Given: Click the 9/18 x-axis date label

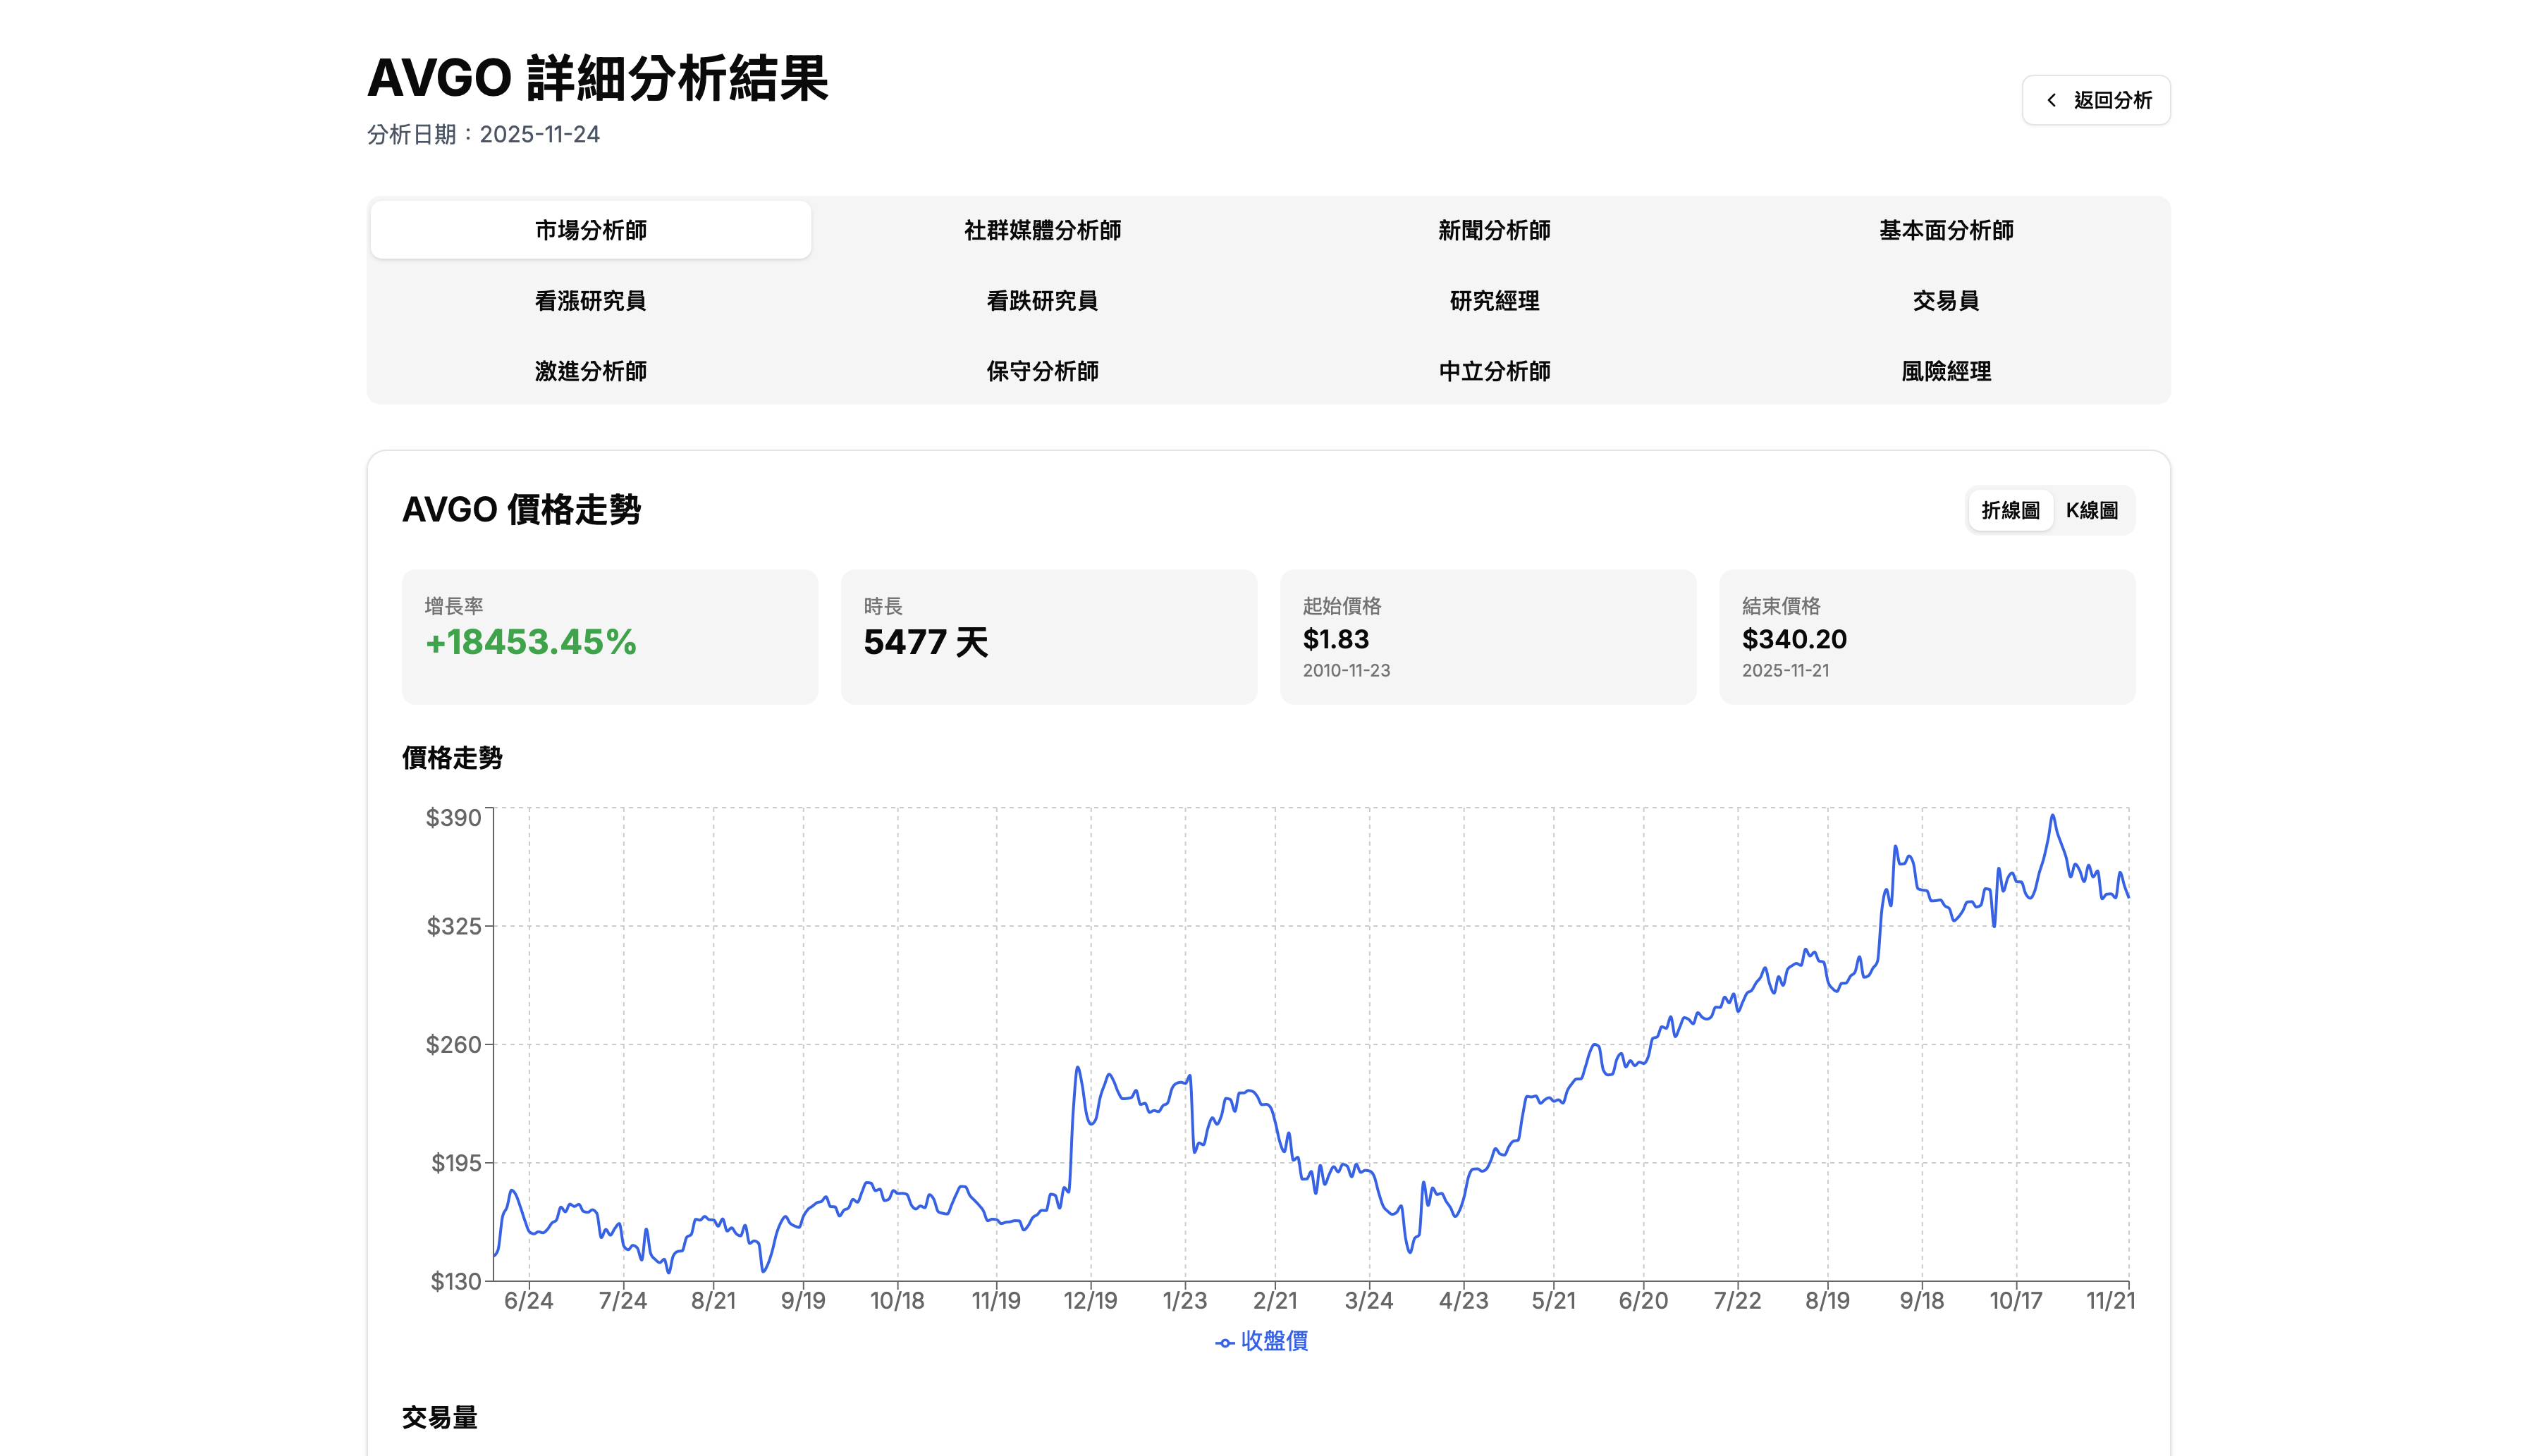Looking at the screenshot, I should point(1922,1301).
